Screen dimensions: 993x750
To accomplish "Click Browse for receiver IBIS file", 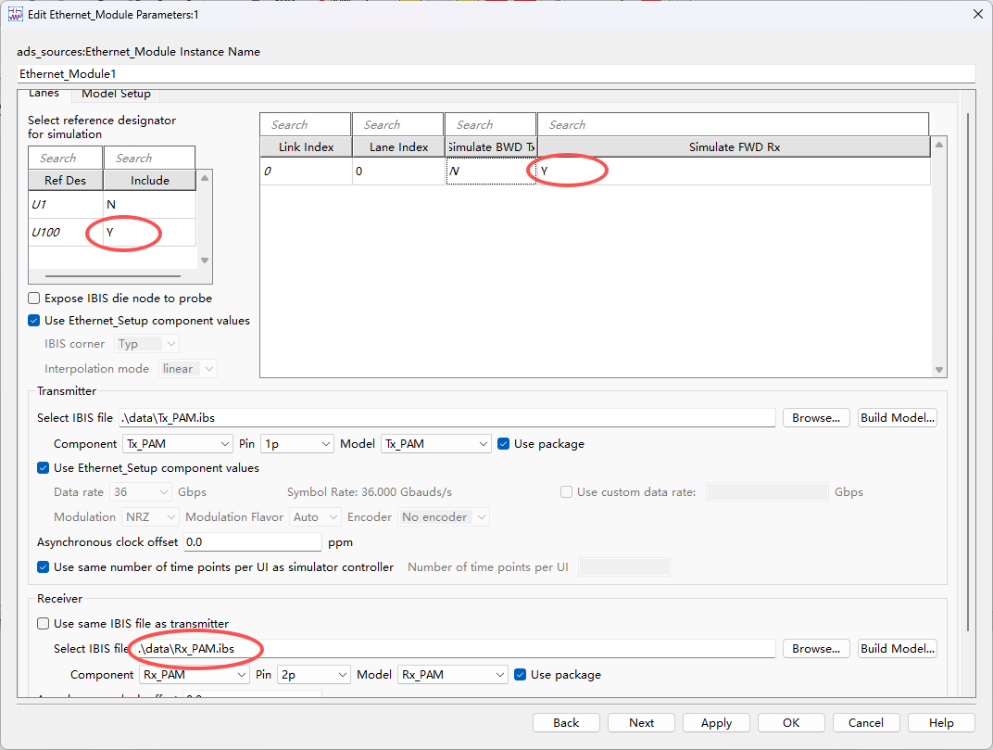I will [816, 649].
